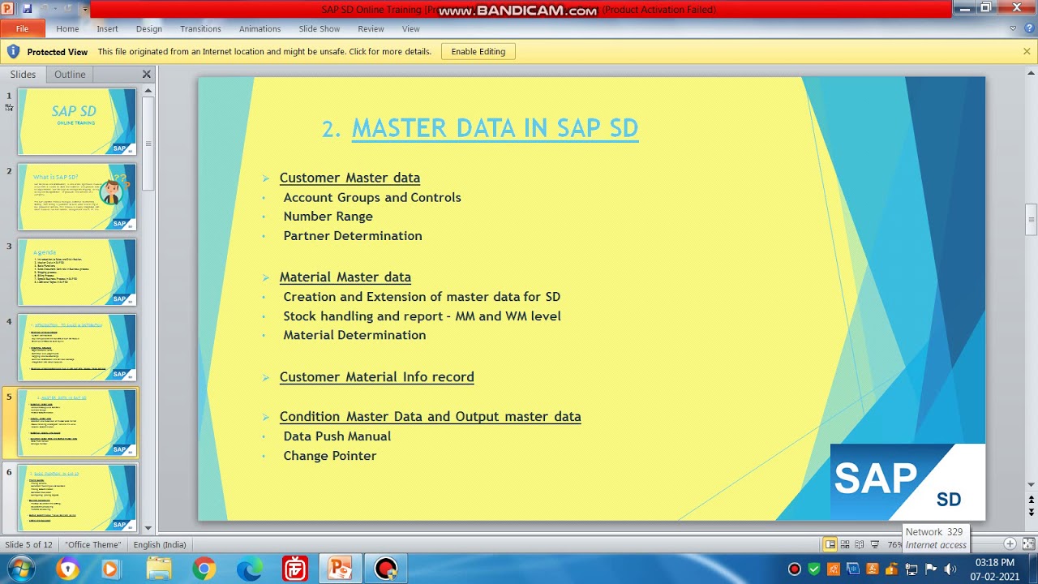Click the Customer Material Info record heading

[377, 376]
